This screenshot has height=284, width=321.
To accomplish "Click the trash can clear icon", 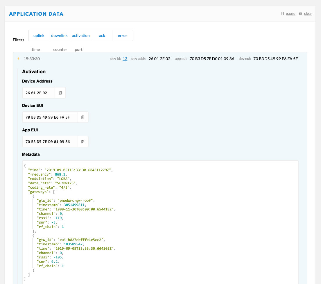I will (x=300, y=14).
